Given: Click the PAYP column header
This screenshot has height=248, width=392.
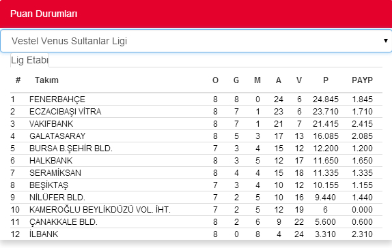Looking at the screenshot, I should click(x=362, y=80).
